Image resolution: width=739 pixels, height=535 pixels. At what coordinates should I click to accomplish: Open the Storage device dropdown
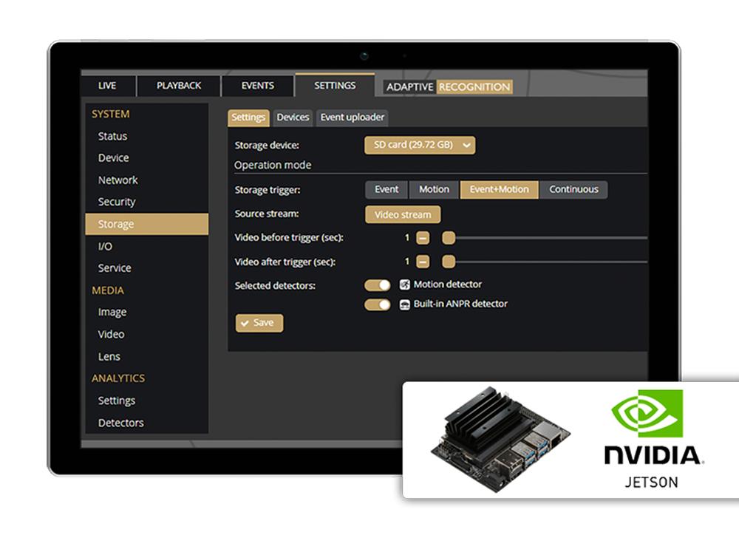point(420,146)
